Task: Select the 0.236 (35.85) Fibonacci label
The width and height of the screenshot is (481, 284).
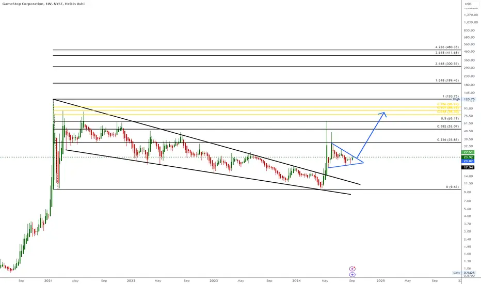Action: [x=448, y=140]
